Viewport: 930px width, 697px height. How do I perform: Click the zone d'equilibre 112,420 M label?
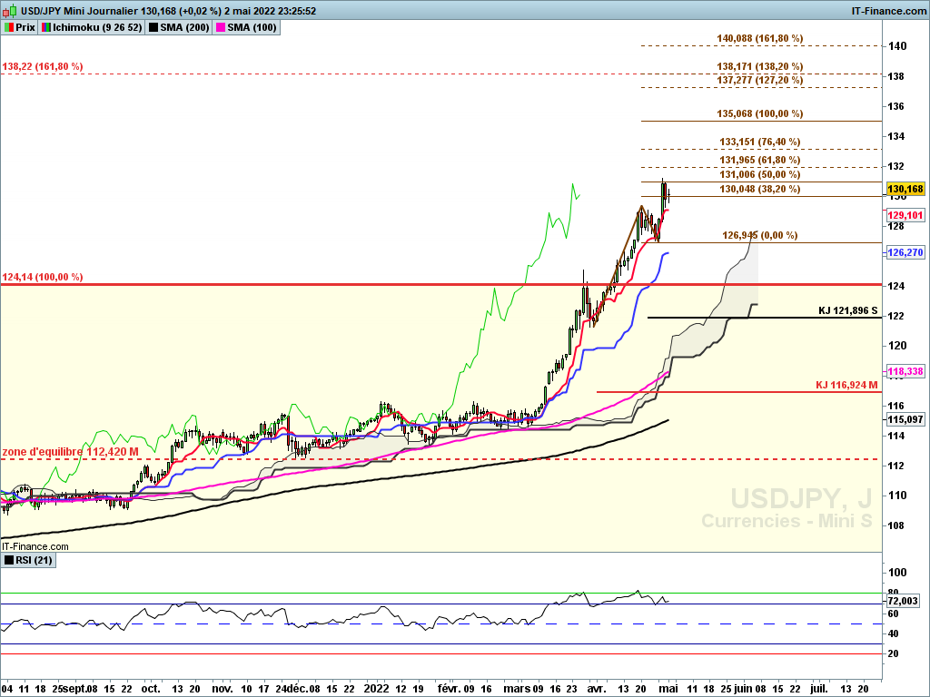click(x=71, y=451)
